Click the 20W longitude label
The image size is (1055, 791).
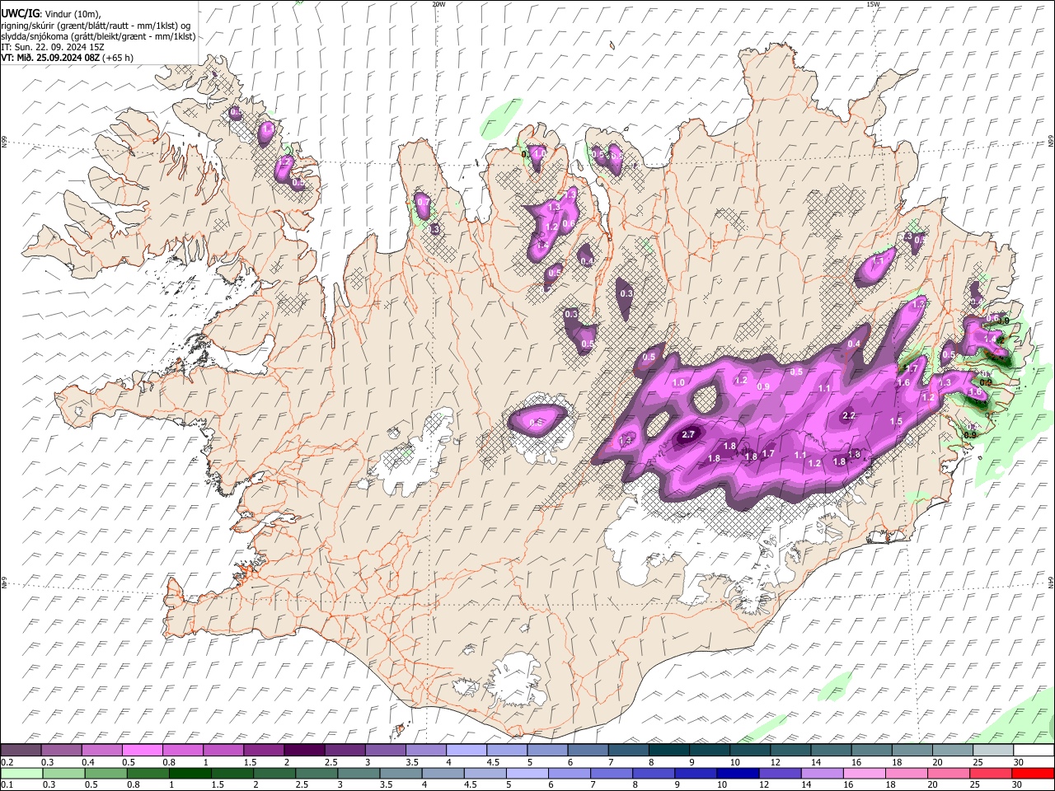click(x=438, y=4)
